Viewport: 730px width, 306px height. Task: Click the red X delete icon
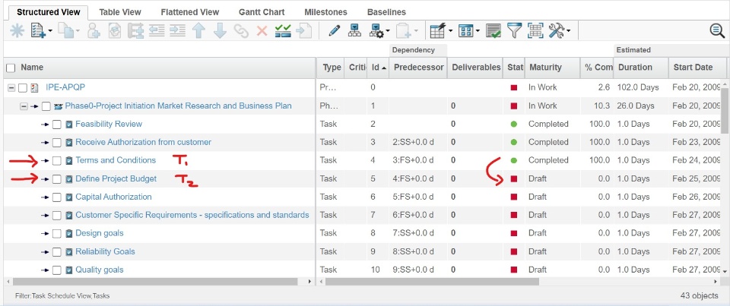(x=262, y=31)
